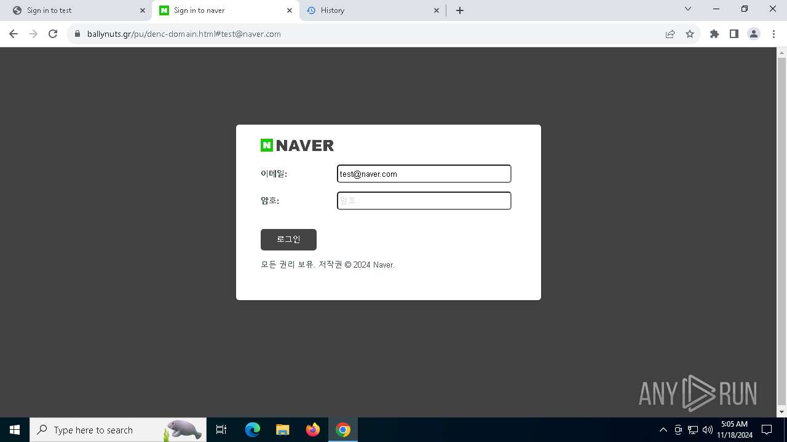Image resolution: width=787 pixels, height=442 pixels.
Task: Focus the email field with test@naver.com
Action: (x=424, y=174)
